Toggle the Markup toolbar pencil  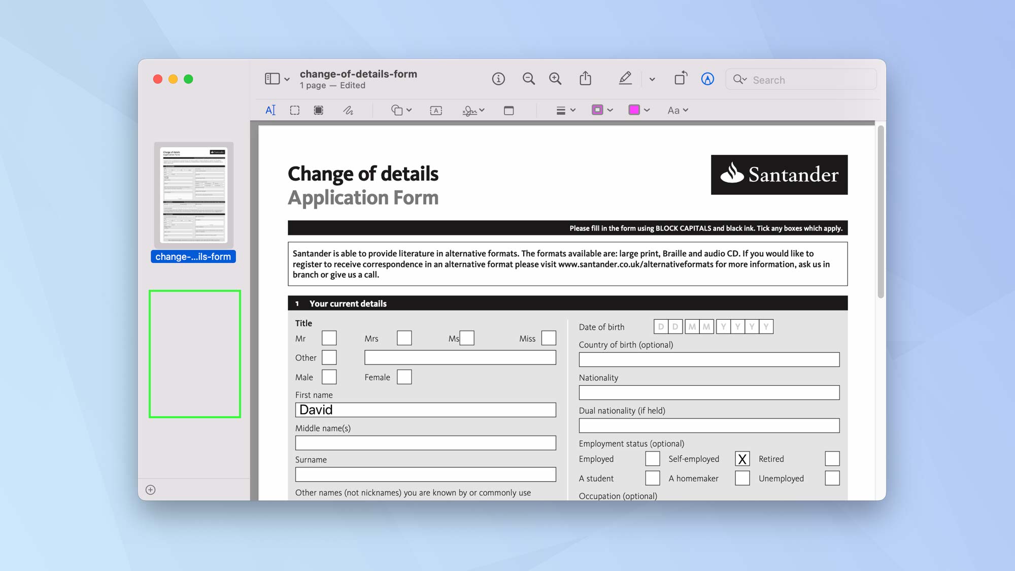625,78
